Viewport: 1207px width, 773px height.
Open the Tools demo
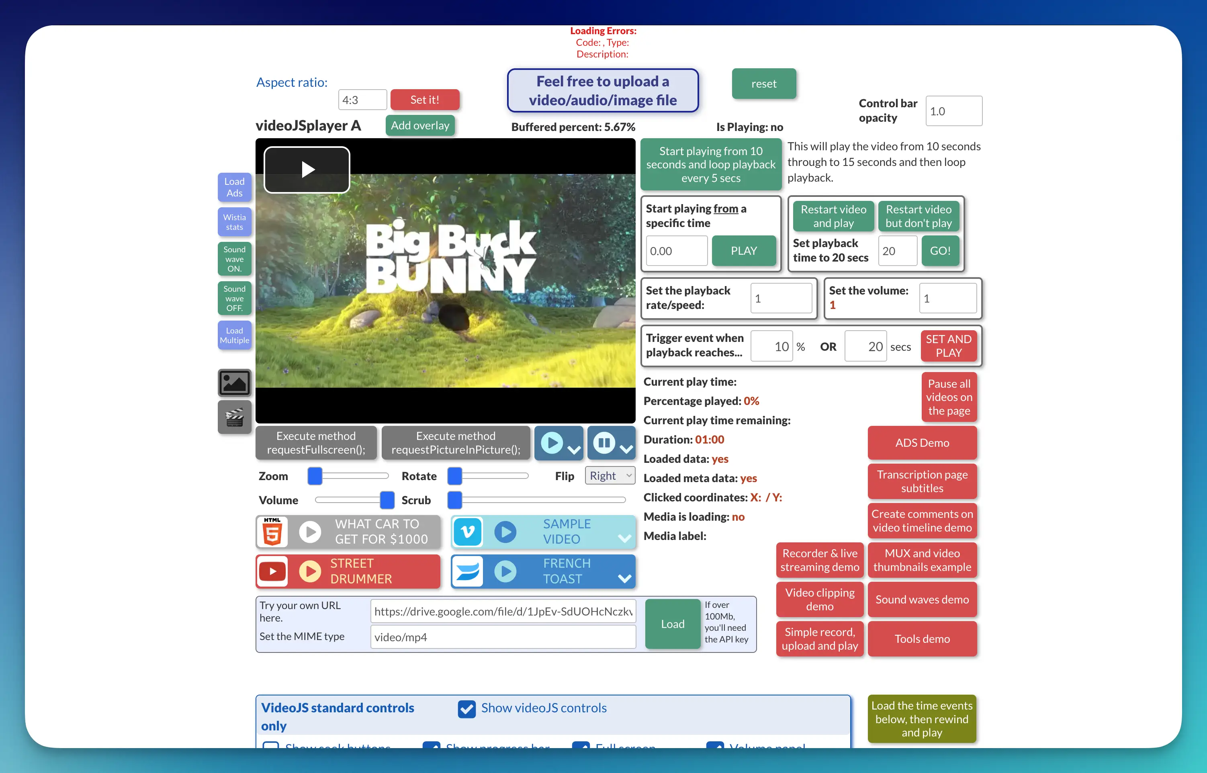[923, 639]
